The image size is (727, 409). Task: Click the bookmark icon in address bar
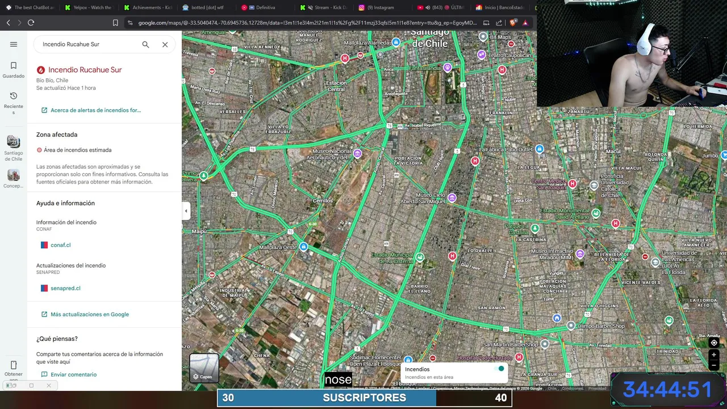point(115,23)
